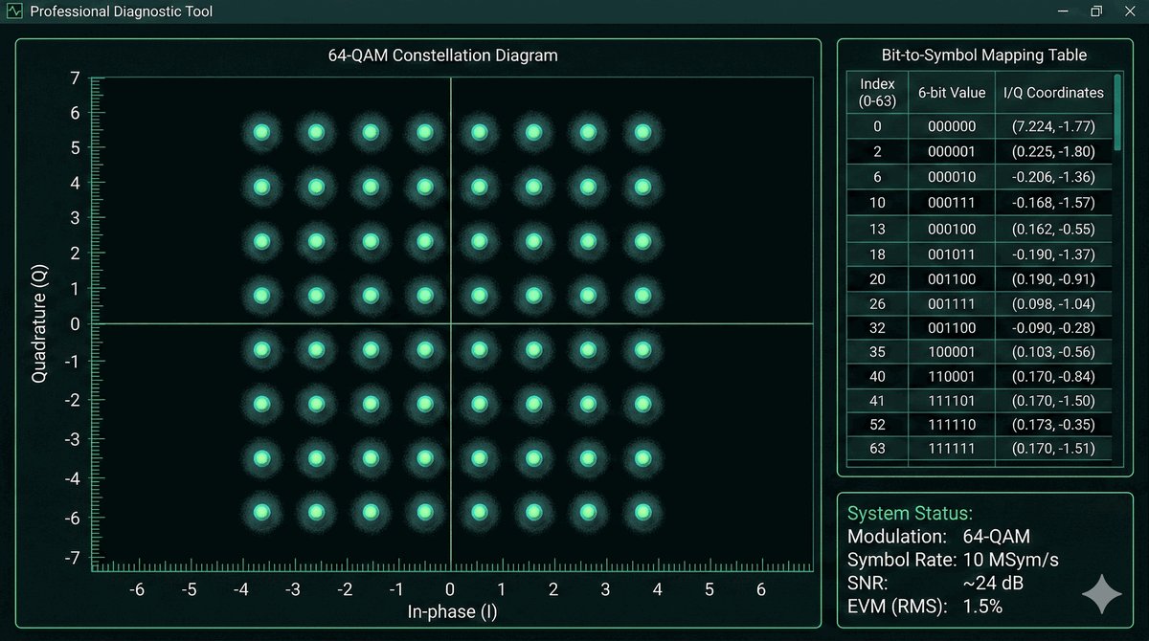
Task: Click the sparkle icon in System Status panel
Action: (x=1101, y=595)
